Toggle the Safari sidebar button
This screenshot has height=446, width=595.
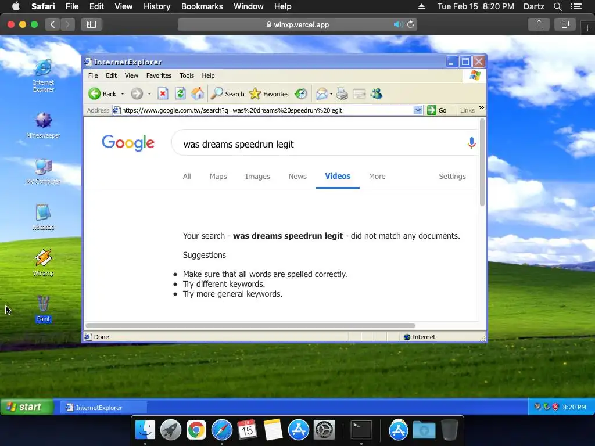click(91, 24)
